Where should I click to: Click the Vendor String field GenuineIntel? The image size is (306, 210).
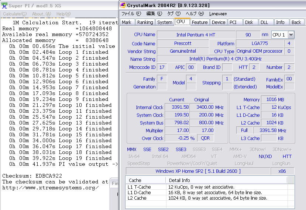(183, 51)
